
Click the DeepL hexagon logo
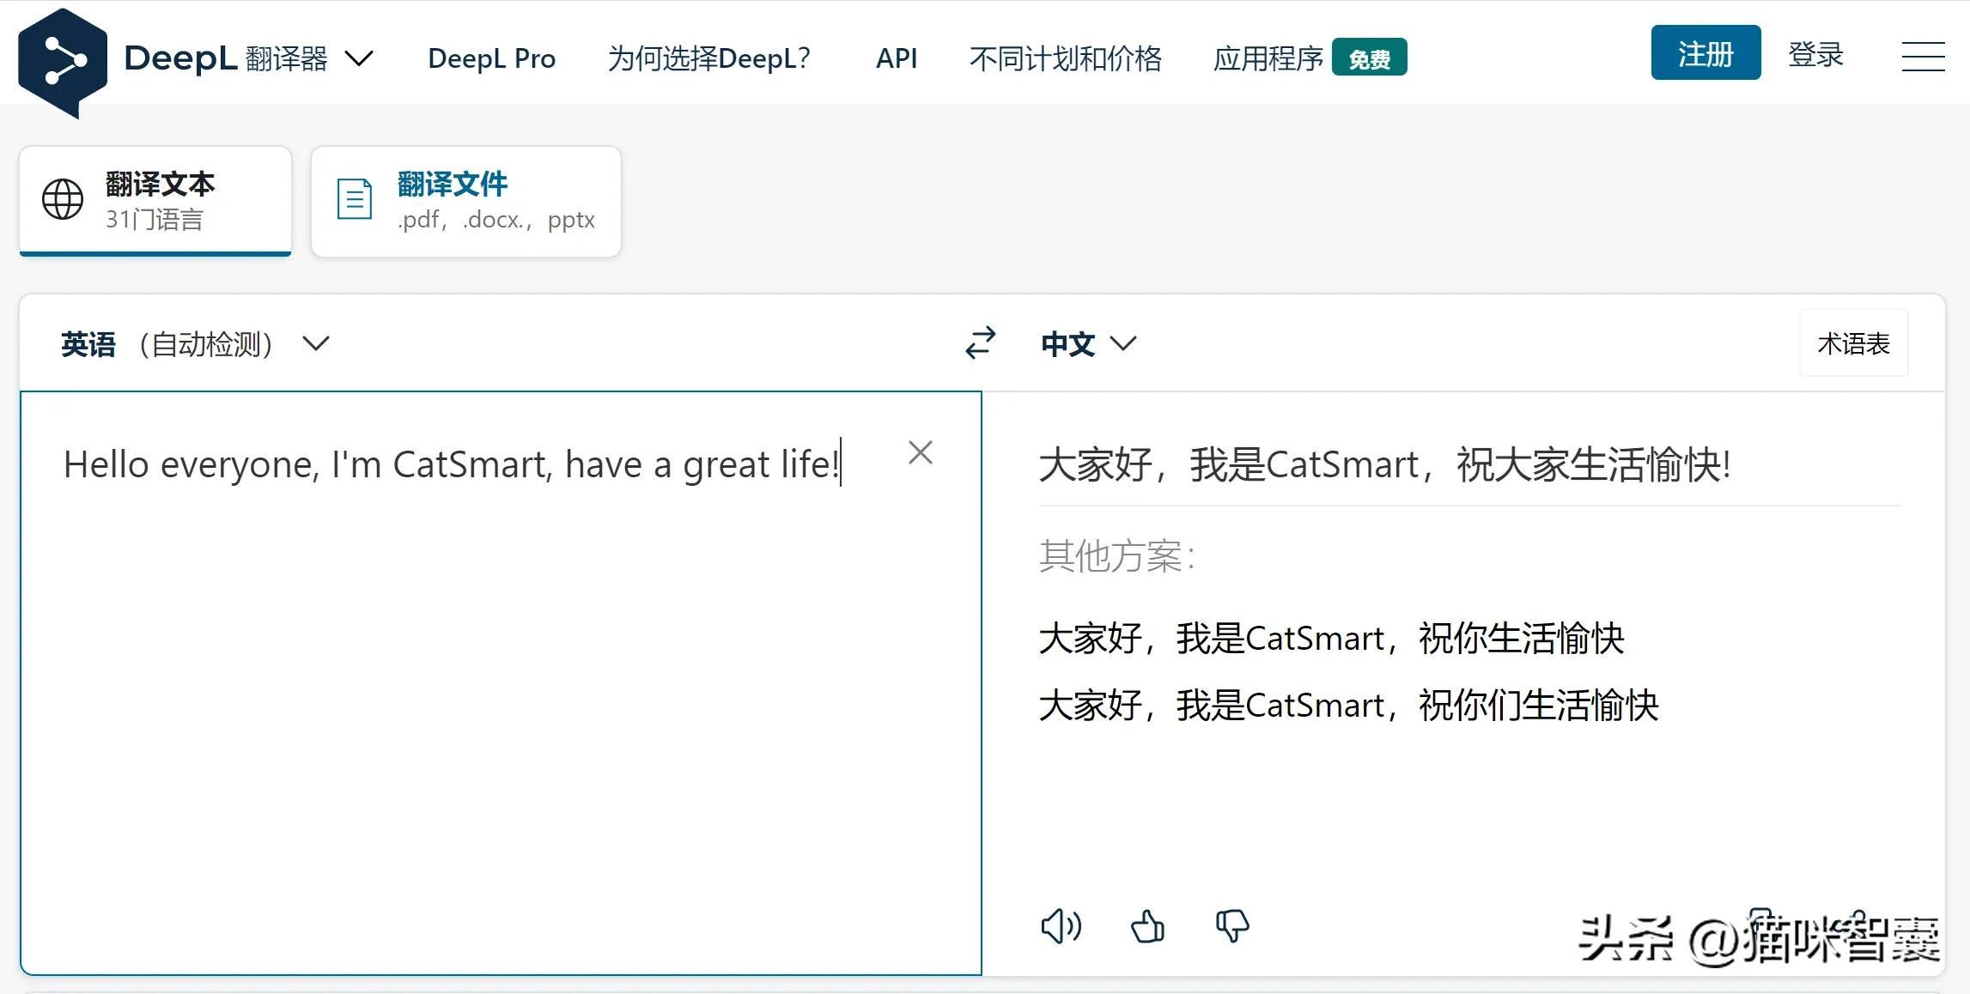pyautogui.click(x=62, y=63)
